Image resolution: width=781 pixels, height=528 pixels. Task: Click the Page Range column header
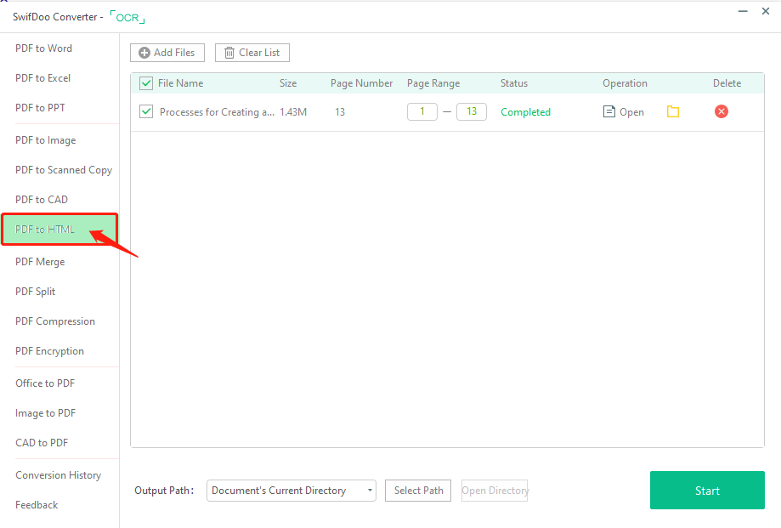pos(433,83)
